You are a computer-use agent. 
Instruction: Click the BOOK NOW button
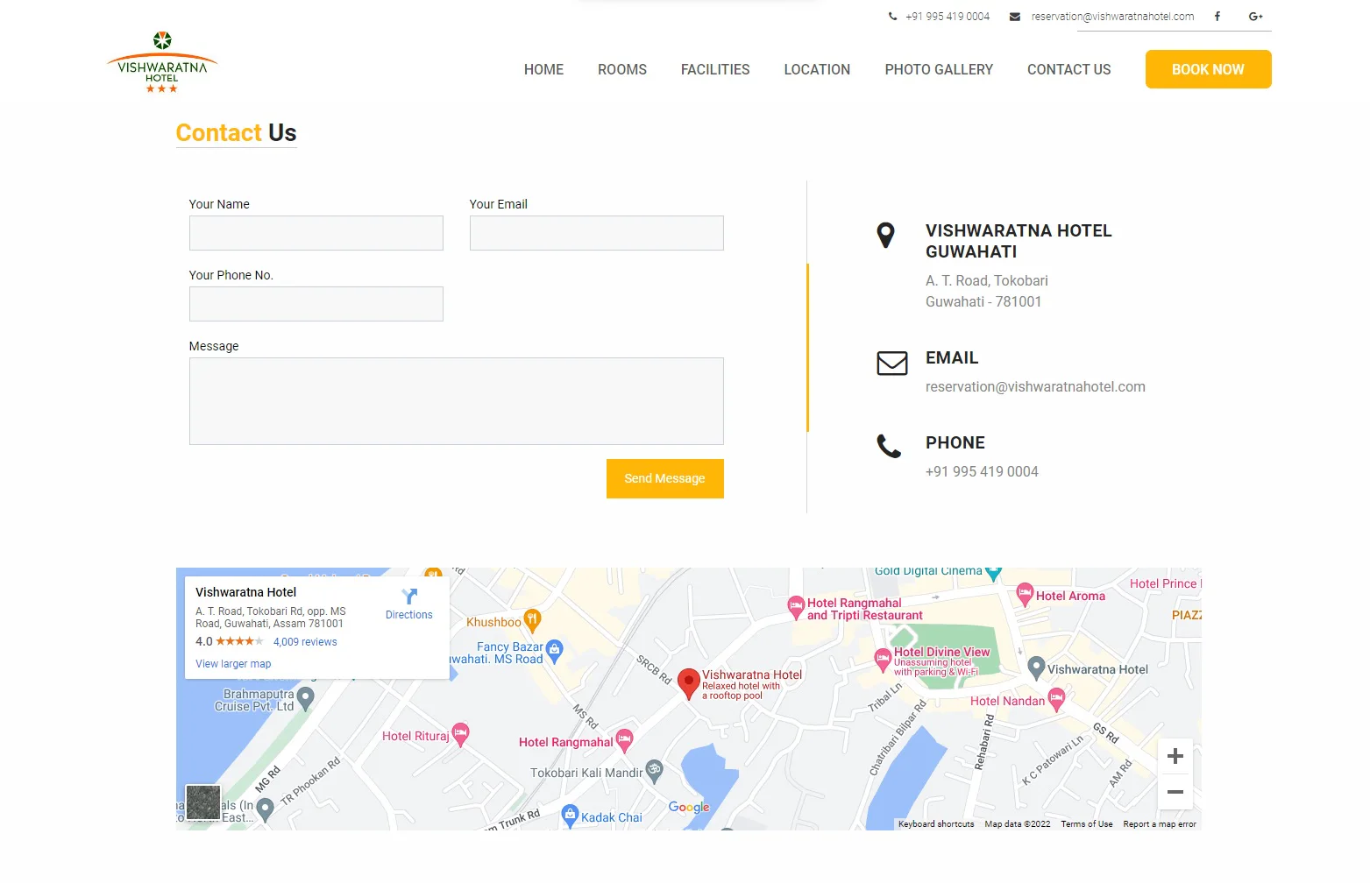pos(1208,69)
